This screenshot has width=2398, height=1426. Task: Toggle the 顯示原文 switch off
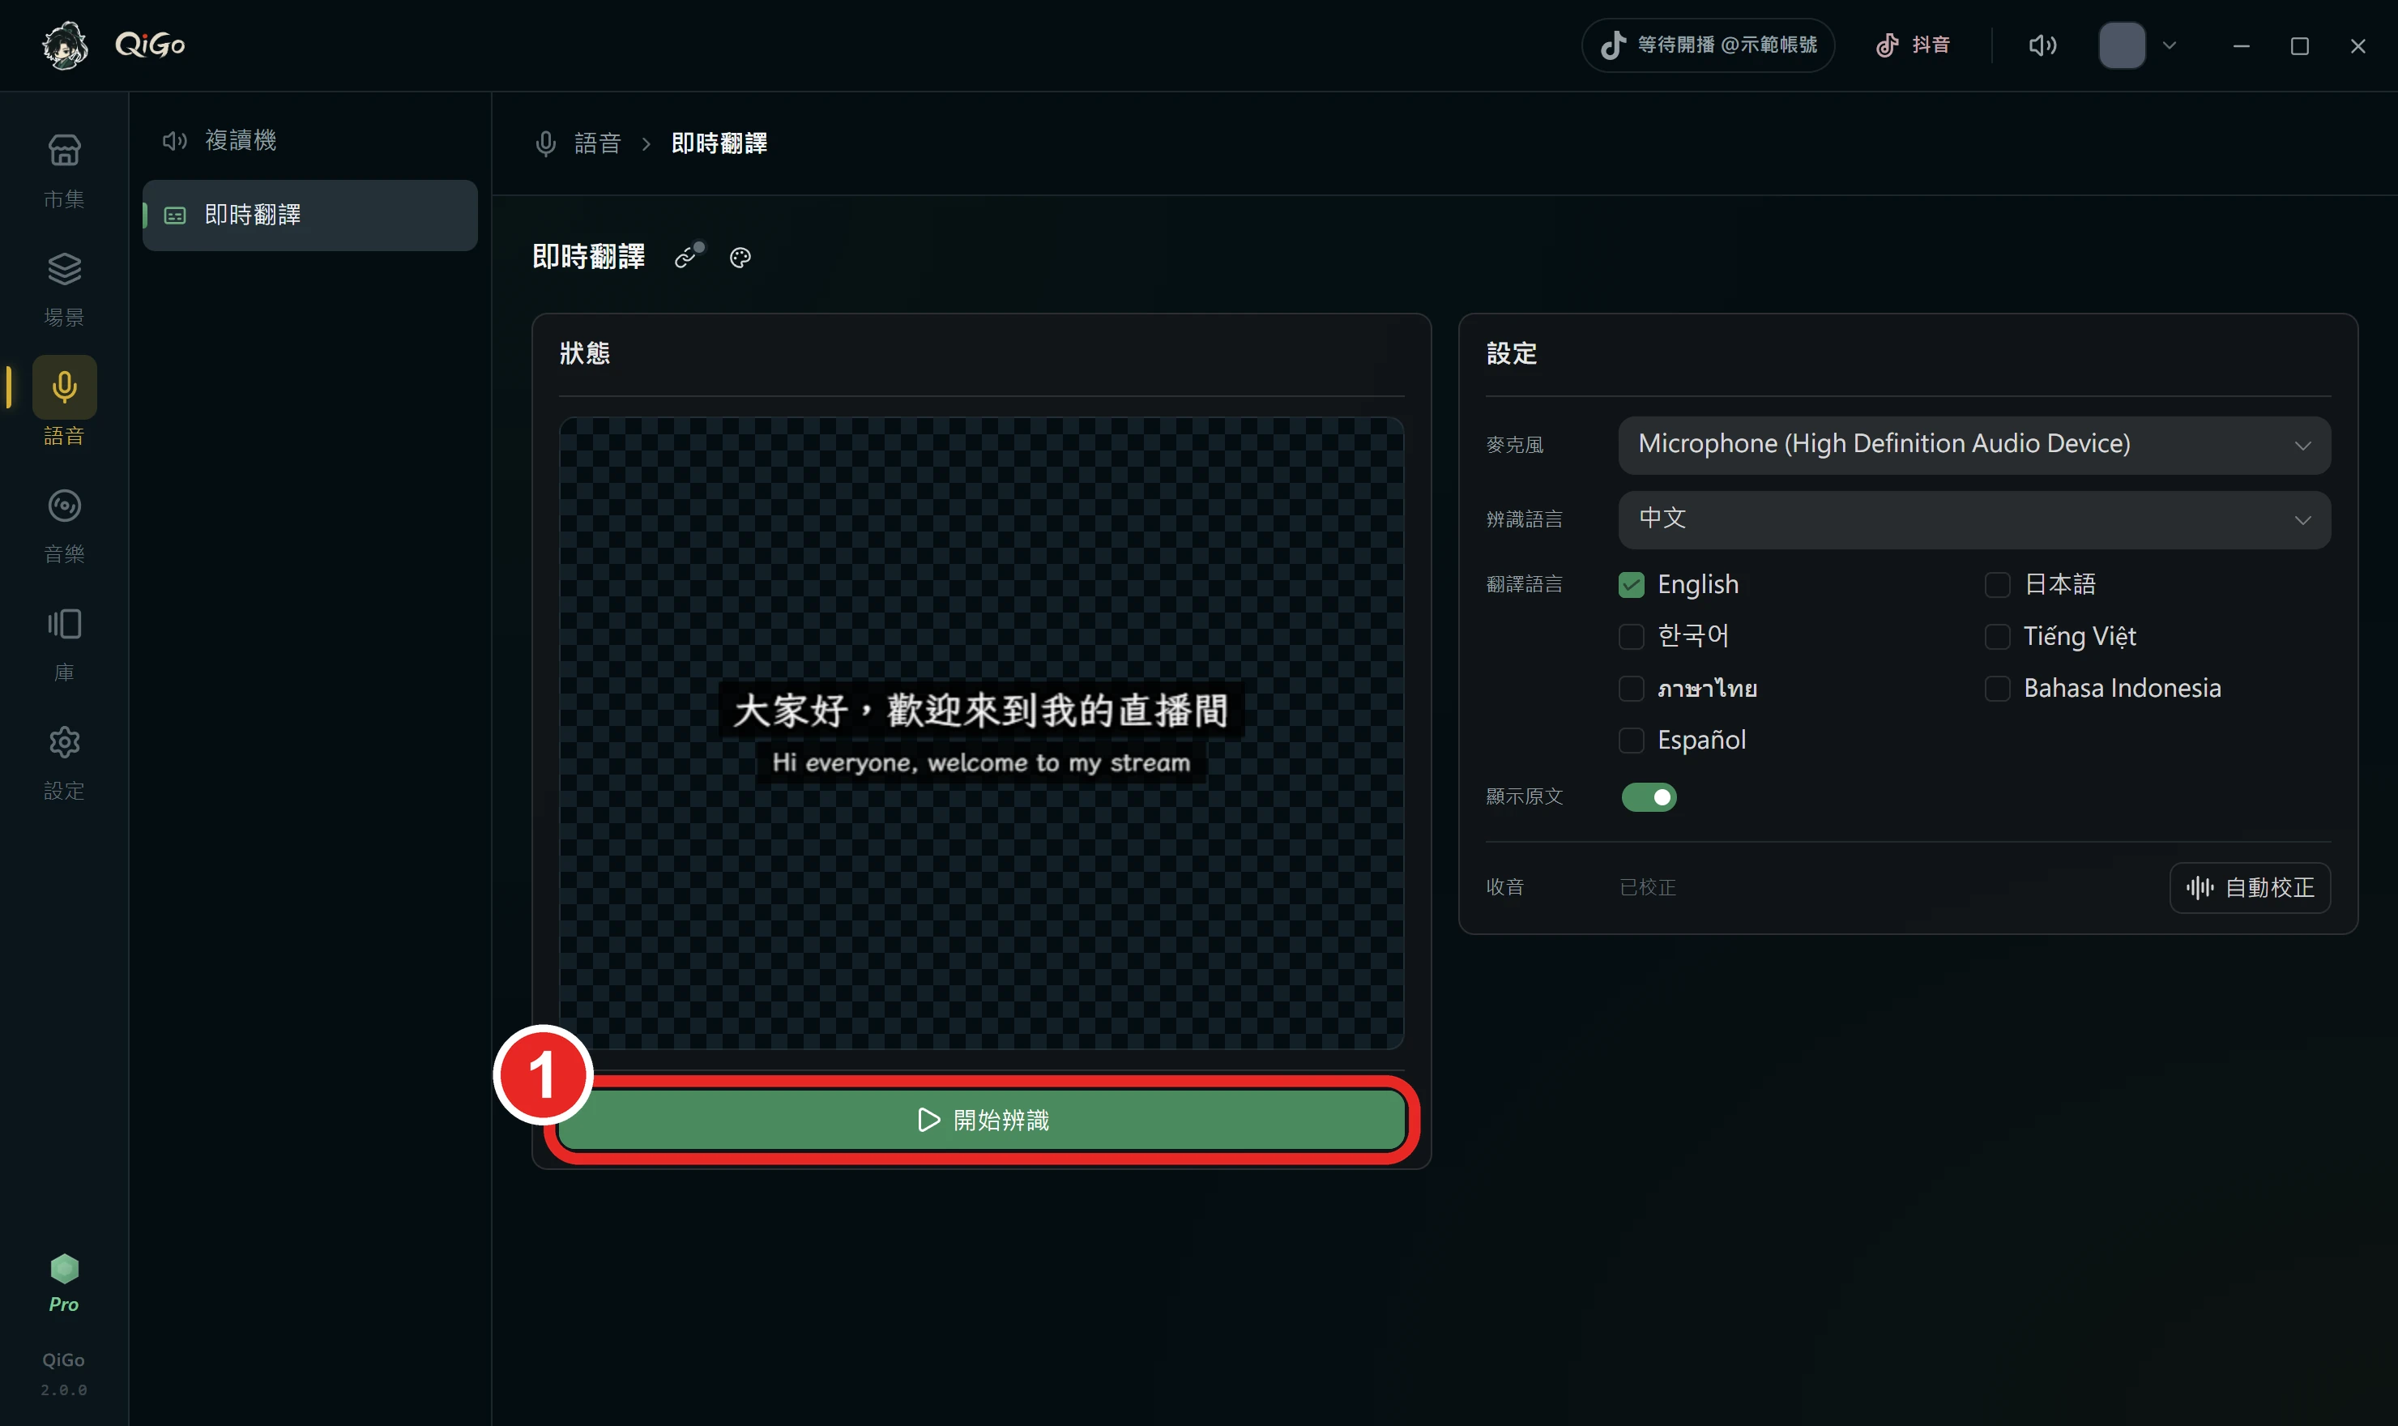coord(1649,796)
